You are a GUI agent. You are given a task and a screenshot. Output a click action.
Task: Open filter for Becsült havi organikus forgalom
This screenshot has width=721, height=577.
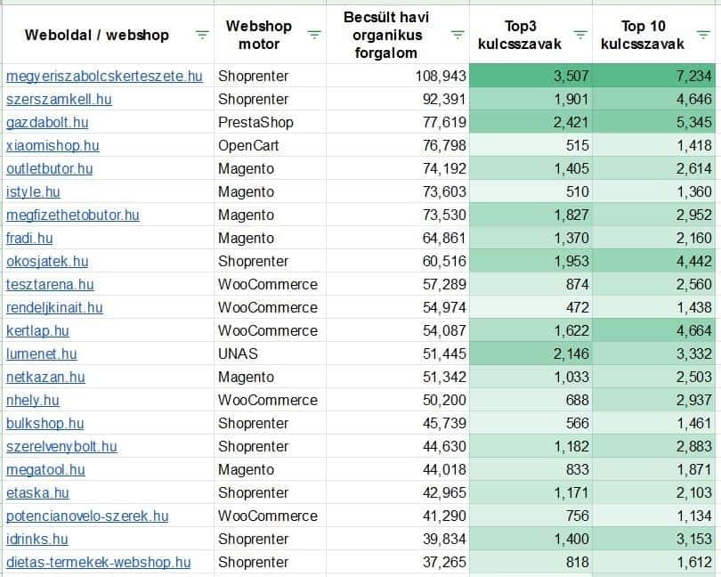pos(458,35)
